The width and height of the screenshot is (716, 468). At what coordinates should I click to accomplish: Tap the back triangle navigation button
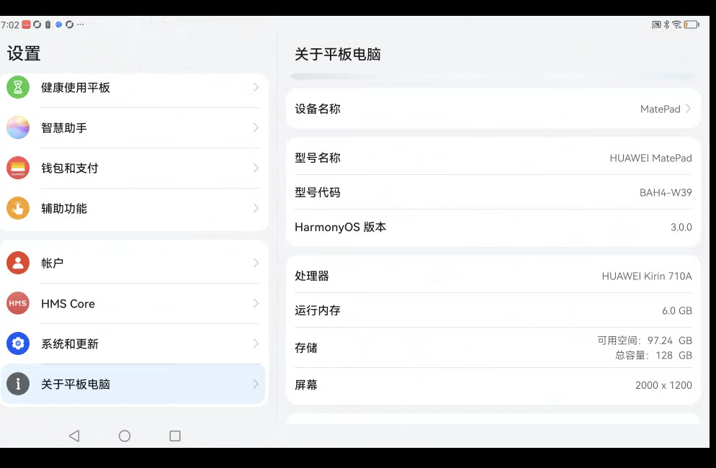click(74, 436)
